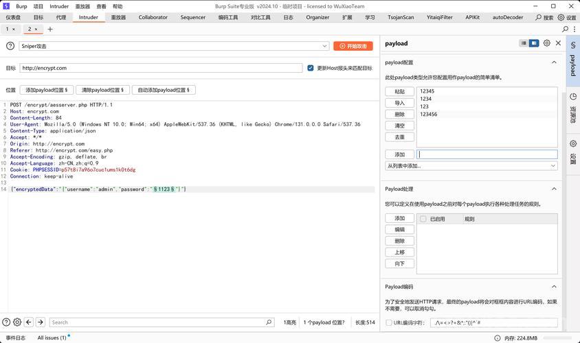Focus the target URL field

click(x=161, y=68)
